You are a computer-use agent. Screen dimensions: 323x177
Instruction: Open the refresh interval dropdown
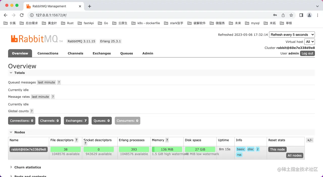coord(292,35)
